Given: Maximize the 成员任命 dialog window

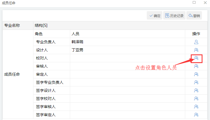Looking at the screenshot, I should 194,3.
